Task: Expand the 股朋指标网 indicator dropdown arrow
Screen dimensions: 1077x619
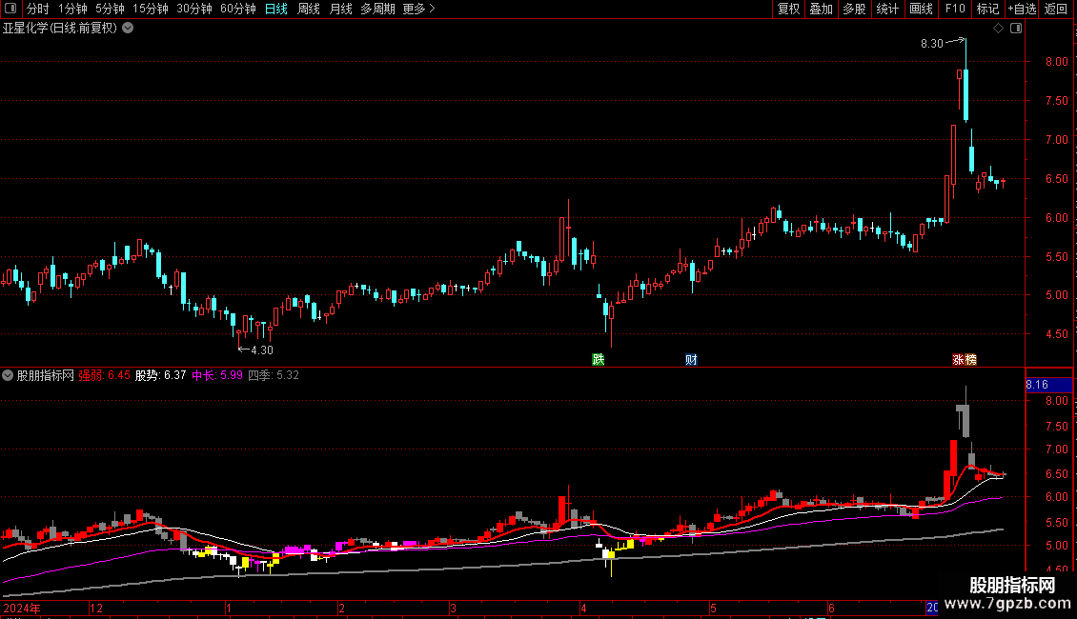Action: click(x=8, y=375)
